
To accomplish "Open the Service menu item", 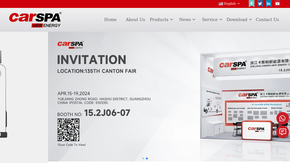I will (x=210, y=20).
